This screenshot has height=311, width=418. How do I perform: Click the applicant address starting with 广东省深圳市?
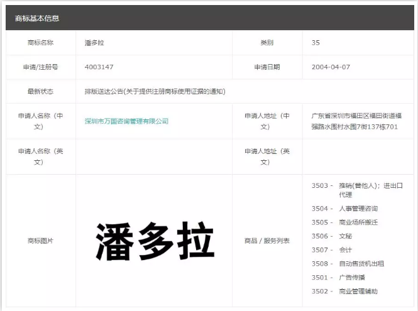(x=356, y=121)
